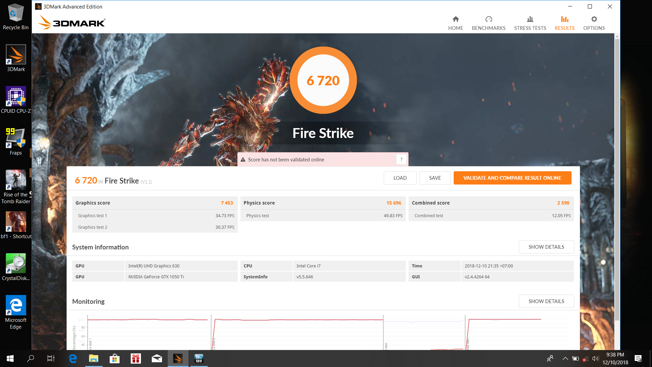Click the SystemInfo version v5.5.646

click(x=305, y=277)
